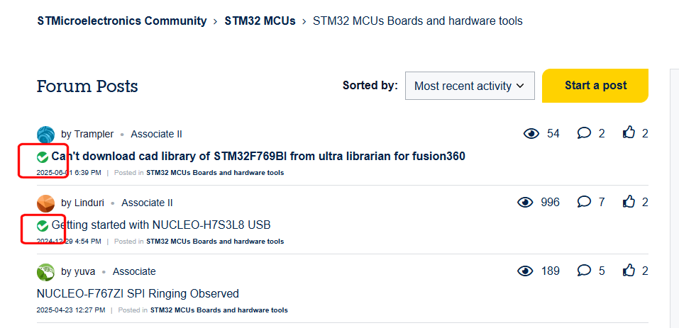The height and width of the screenshot is (328, 679).
Task: Click Trampler's blue avatar thumbnail
Action: pyautogui.click(x=46, y=135)
